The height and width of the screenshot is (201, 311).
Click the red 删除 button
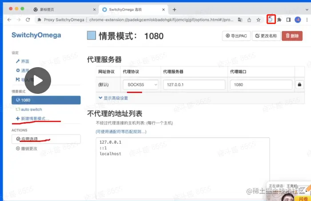tap(292, 36)
